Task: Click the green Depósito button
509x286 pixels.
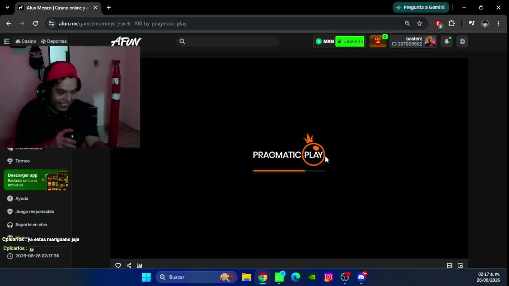Action: [x=350, y=41]
